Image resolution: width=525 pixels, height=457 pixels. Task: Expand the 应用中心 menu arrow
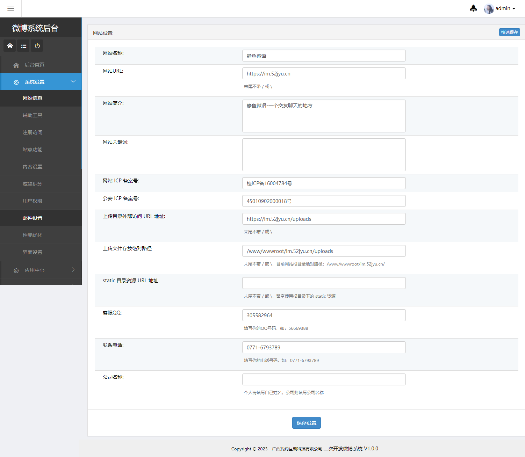(x=73, y=270)
